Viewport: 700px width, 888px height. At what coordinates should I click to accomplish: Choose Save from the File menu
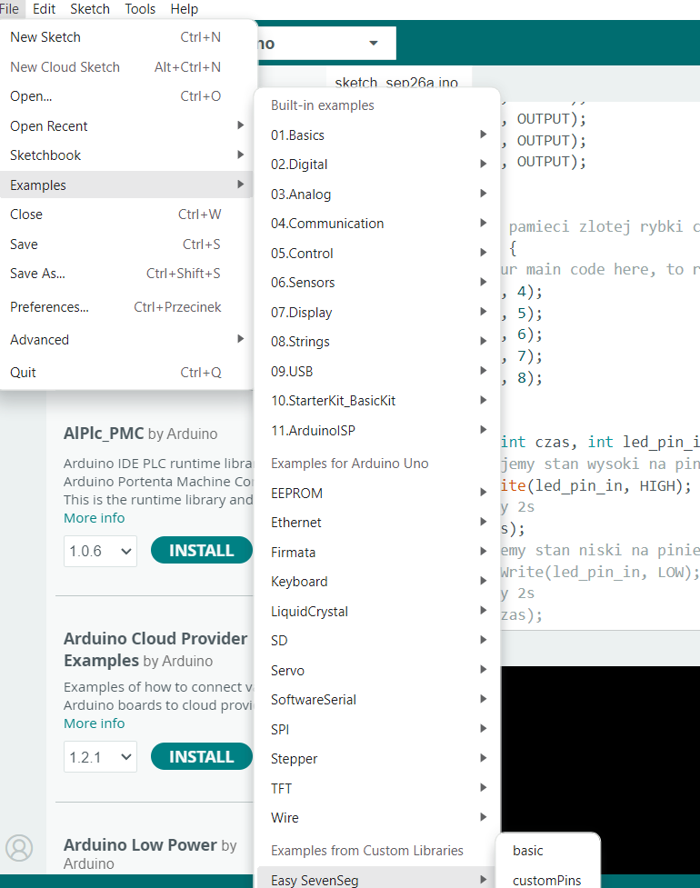[127, 244]
